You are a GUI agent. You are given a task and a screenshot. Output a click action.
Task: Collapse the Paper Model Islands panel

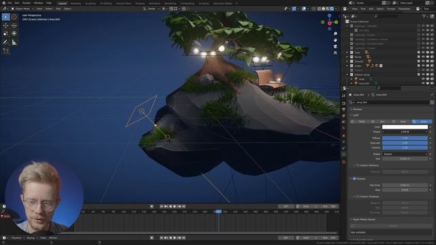(364, 219)
